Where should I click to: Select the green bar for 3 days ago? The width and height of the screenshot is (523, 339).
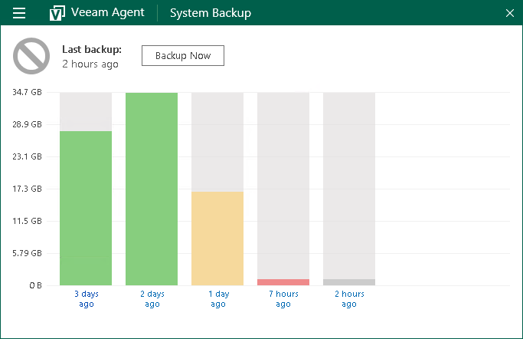pos(86,208)
